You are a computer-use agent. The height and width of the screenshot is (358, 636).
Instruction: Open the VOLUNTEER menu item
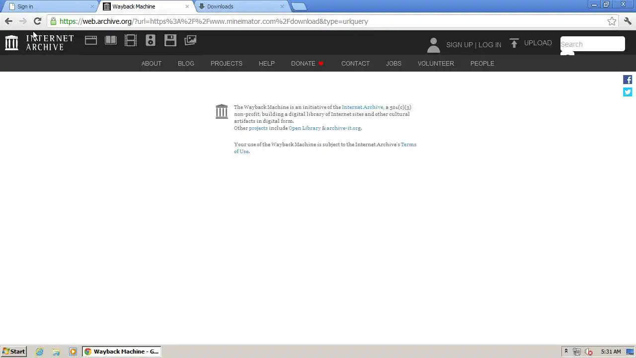pos(436,64)
